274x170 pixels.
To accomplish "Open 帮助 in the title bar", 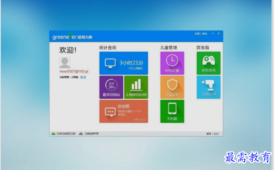I will click(205, 34).
